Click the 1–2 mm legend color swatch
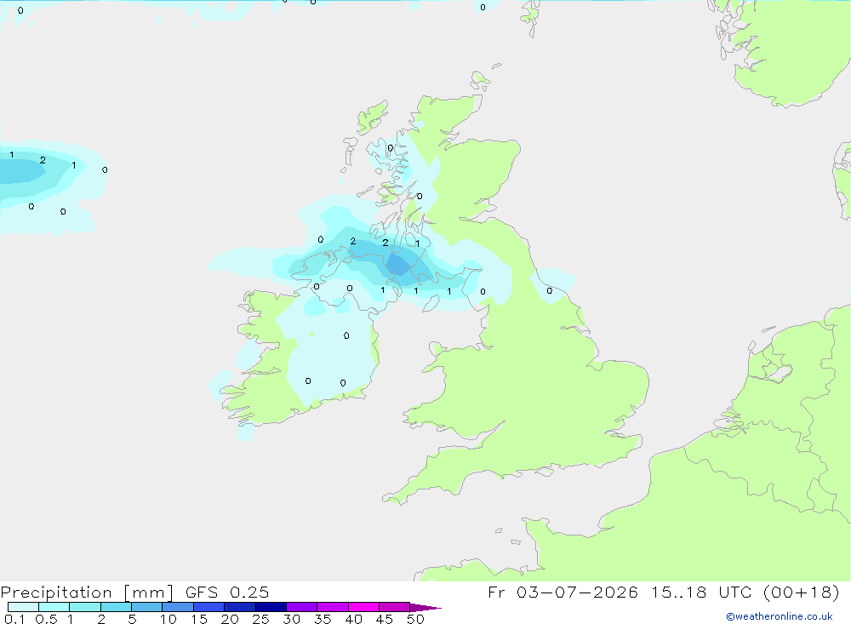Image resolution: width=851 pixels, height=624 pixels. click(x=85, y=607)
